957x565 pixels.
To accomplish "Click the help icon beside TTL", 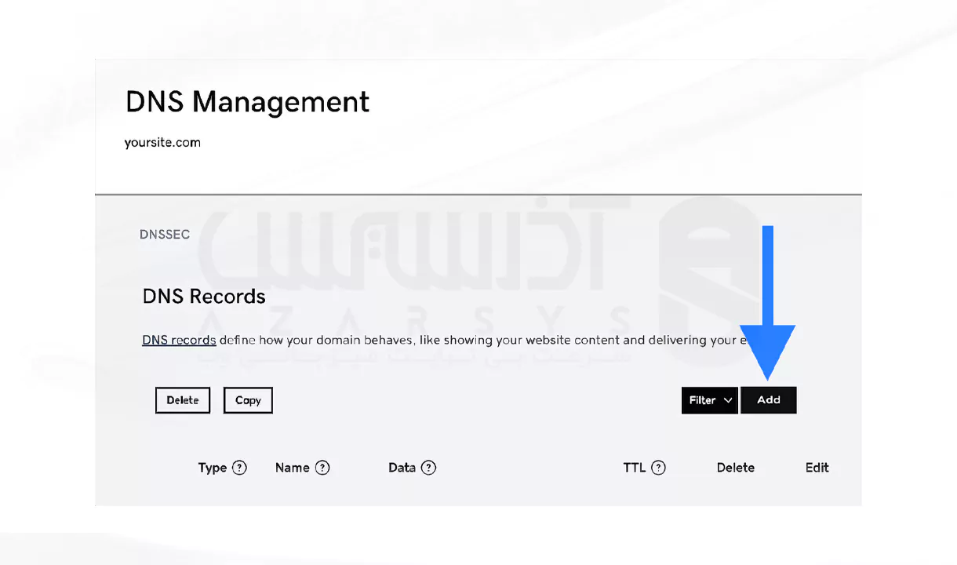I will [x=659, y=468].
